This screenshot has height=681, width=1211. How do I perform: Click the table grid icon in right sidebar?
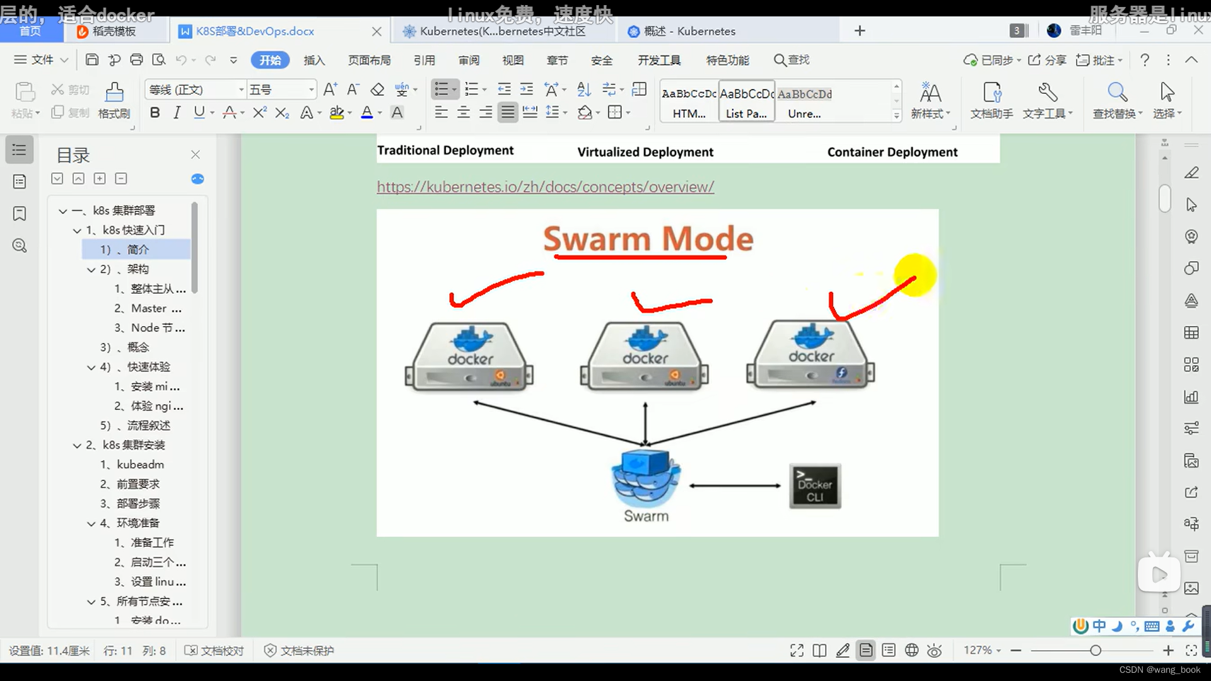click(x=1191, y=333)
